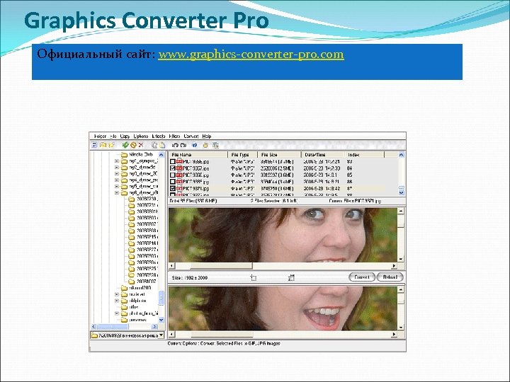Open the Filters menu
Image resolution: width=510 pixels, height=382 pixels.
tap(175, 136)
